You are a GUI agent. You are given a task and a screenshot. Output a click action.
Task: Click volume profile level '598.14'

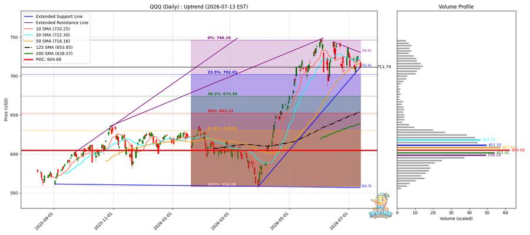(x=493, y=156)
